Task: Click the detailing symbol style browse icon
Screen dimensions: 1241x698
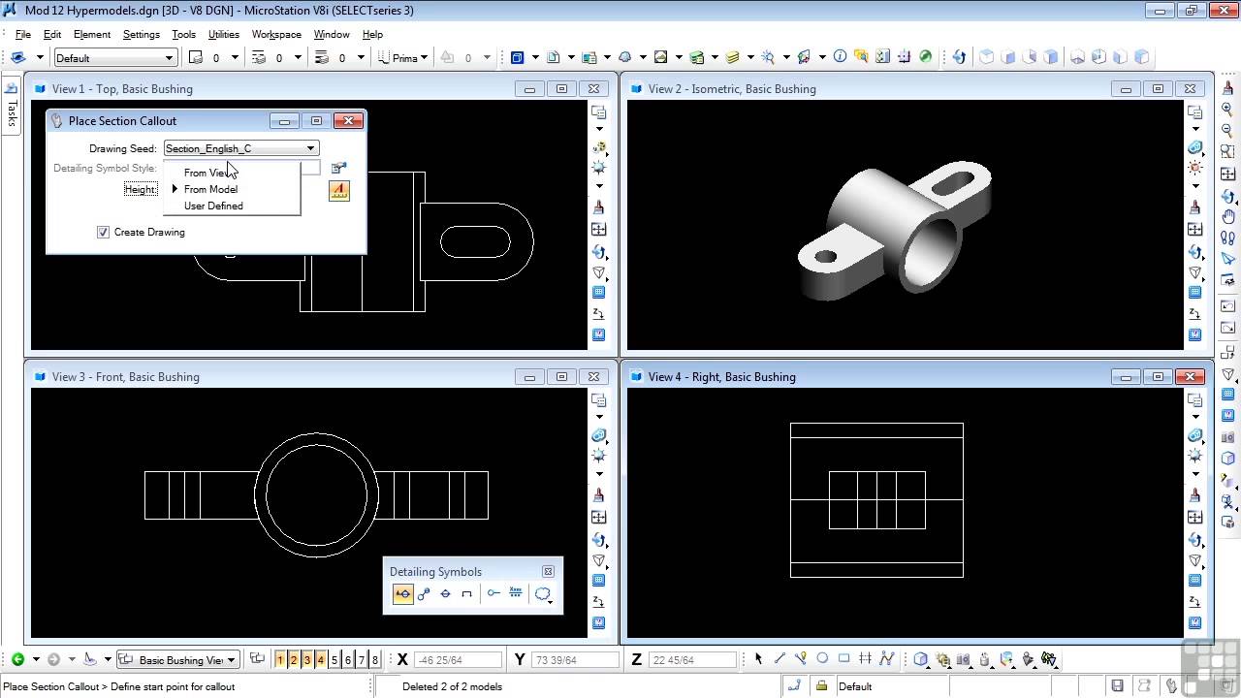Action: pyautogui.click(x=338, y=168)
